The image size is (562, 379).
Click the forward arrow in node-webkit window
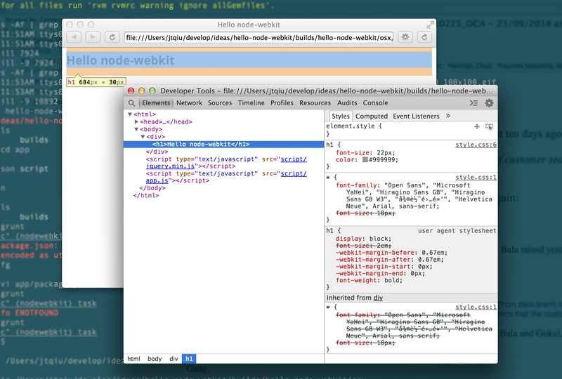(93, 37)
